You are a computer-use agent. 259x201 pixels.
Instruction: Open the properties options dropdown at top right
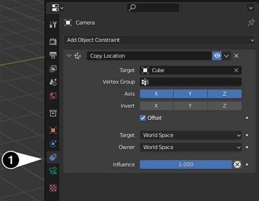click(251, 8)
